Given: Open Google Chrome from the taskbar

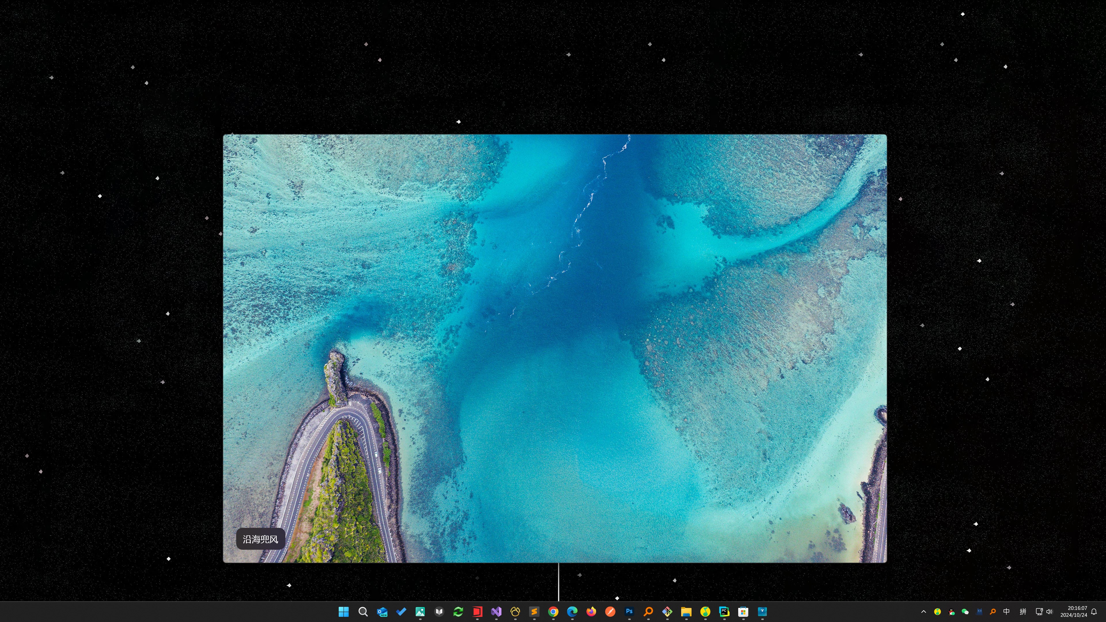Looking at the screenshot, I should pyautogui.click(x=553, y=612).
